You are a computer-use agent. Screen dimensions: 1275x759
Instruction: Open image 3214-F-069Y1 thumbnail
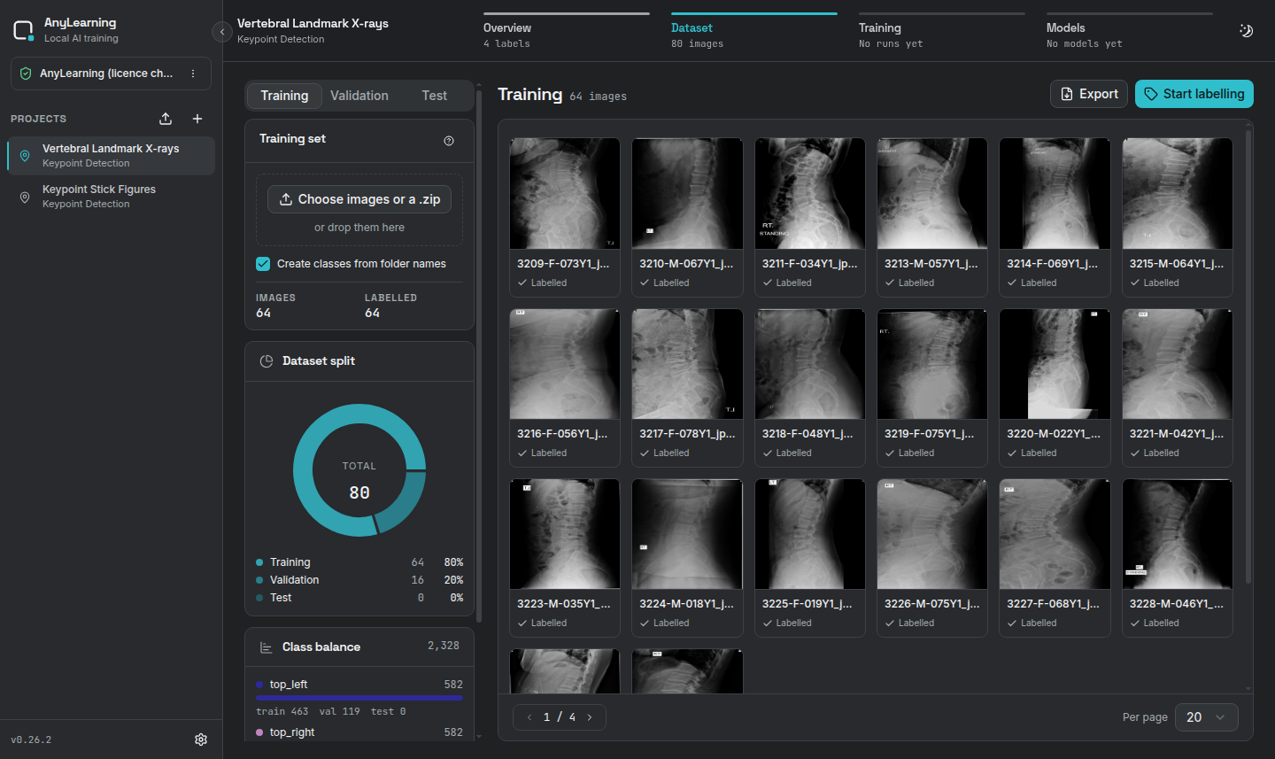[x=1055, y=193]
